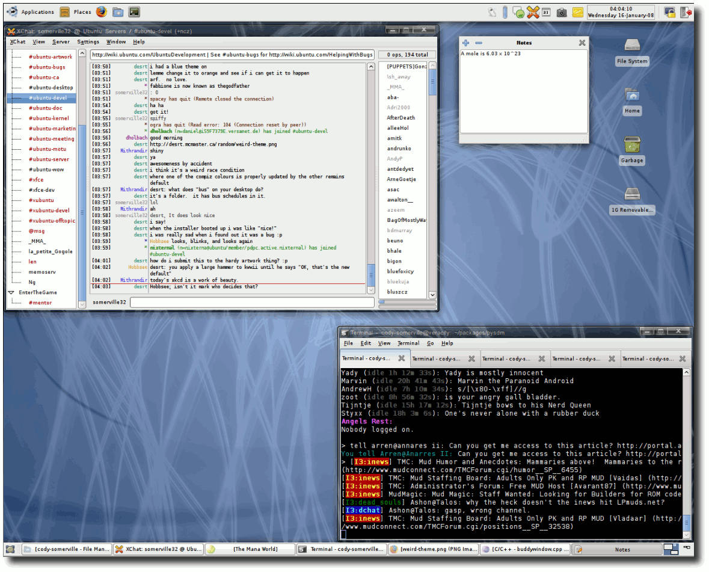This screenshot has width=709, height=572.
Task: Click the somerville32 nick button beside the input
Action: pos(109,302)
